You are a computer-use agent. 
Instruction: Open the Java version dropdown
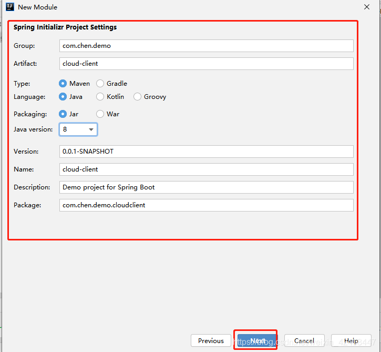[x=78, y=129]
